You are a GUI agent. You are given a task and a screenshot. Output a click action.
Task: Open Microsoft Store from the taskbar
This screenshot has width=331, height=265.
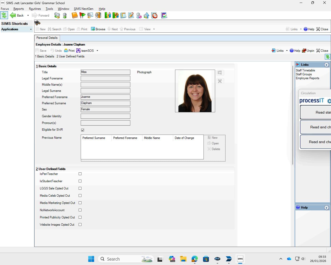[x=206, y=259]
